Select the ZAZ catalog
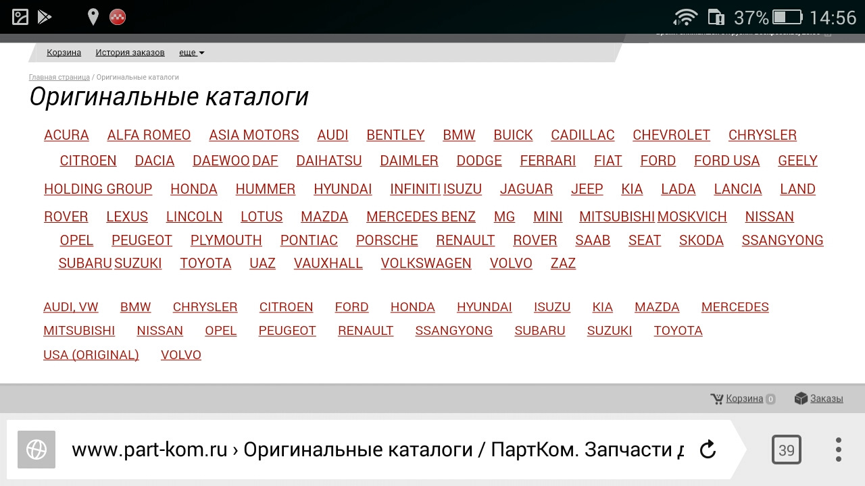This screenshot has height=486, width=865. pyautogui.click(x=563, y=263)
